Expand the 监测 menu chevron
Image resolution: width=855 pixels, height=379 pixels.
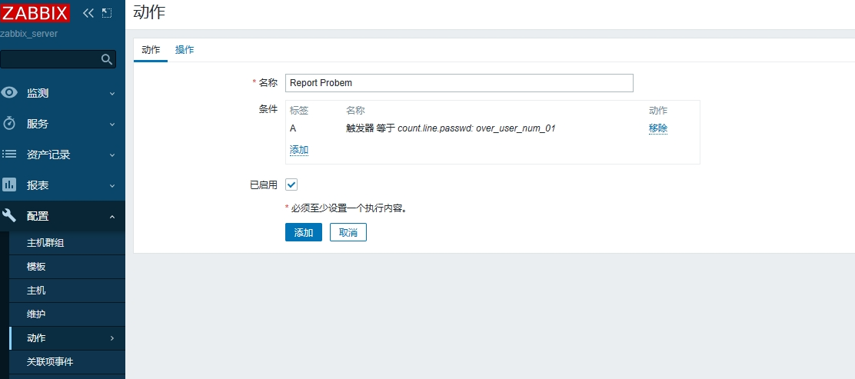(112, 94)
